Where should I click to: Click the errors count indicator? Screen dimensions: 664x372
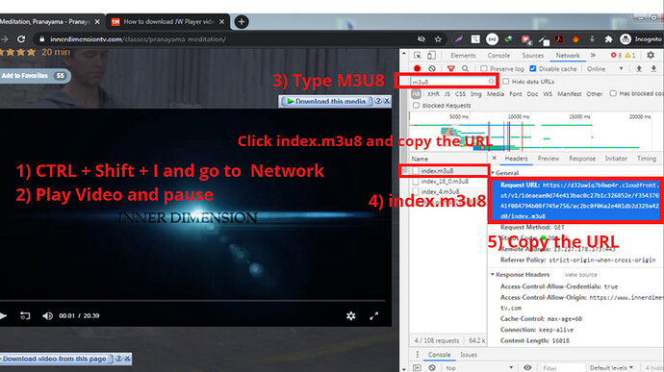tap(616, 55)
